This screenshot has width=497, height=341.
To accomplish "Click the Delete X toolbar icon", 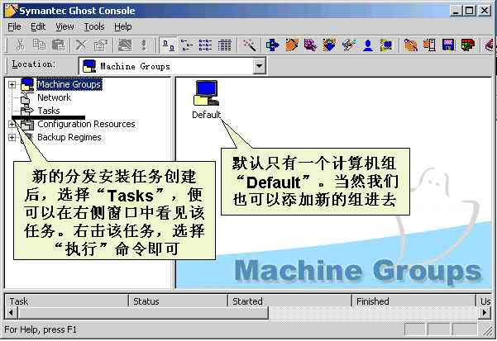I will [81, 45].
